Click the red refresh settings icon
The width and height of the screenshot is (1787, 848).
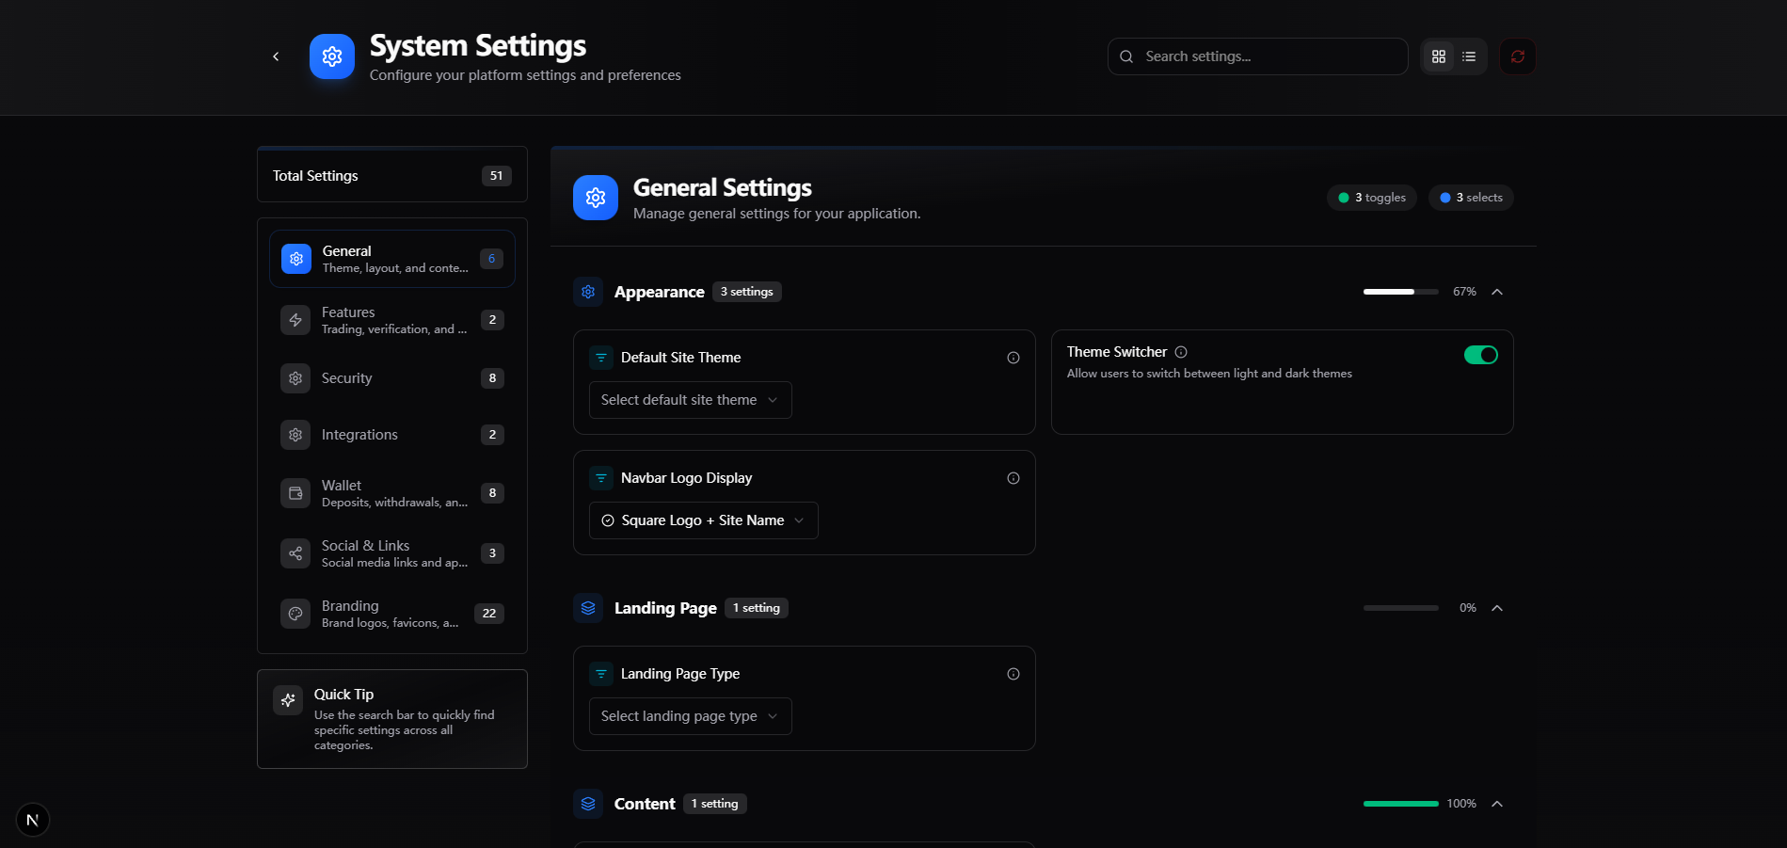click(1517, 56)
